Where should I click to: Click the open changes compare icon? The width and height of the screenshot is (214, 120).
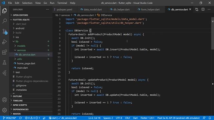point(197,9)
